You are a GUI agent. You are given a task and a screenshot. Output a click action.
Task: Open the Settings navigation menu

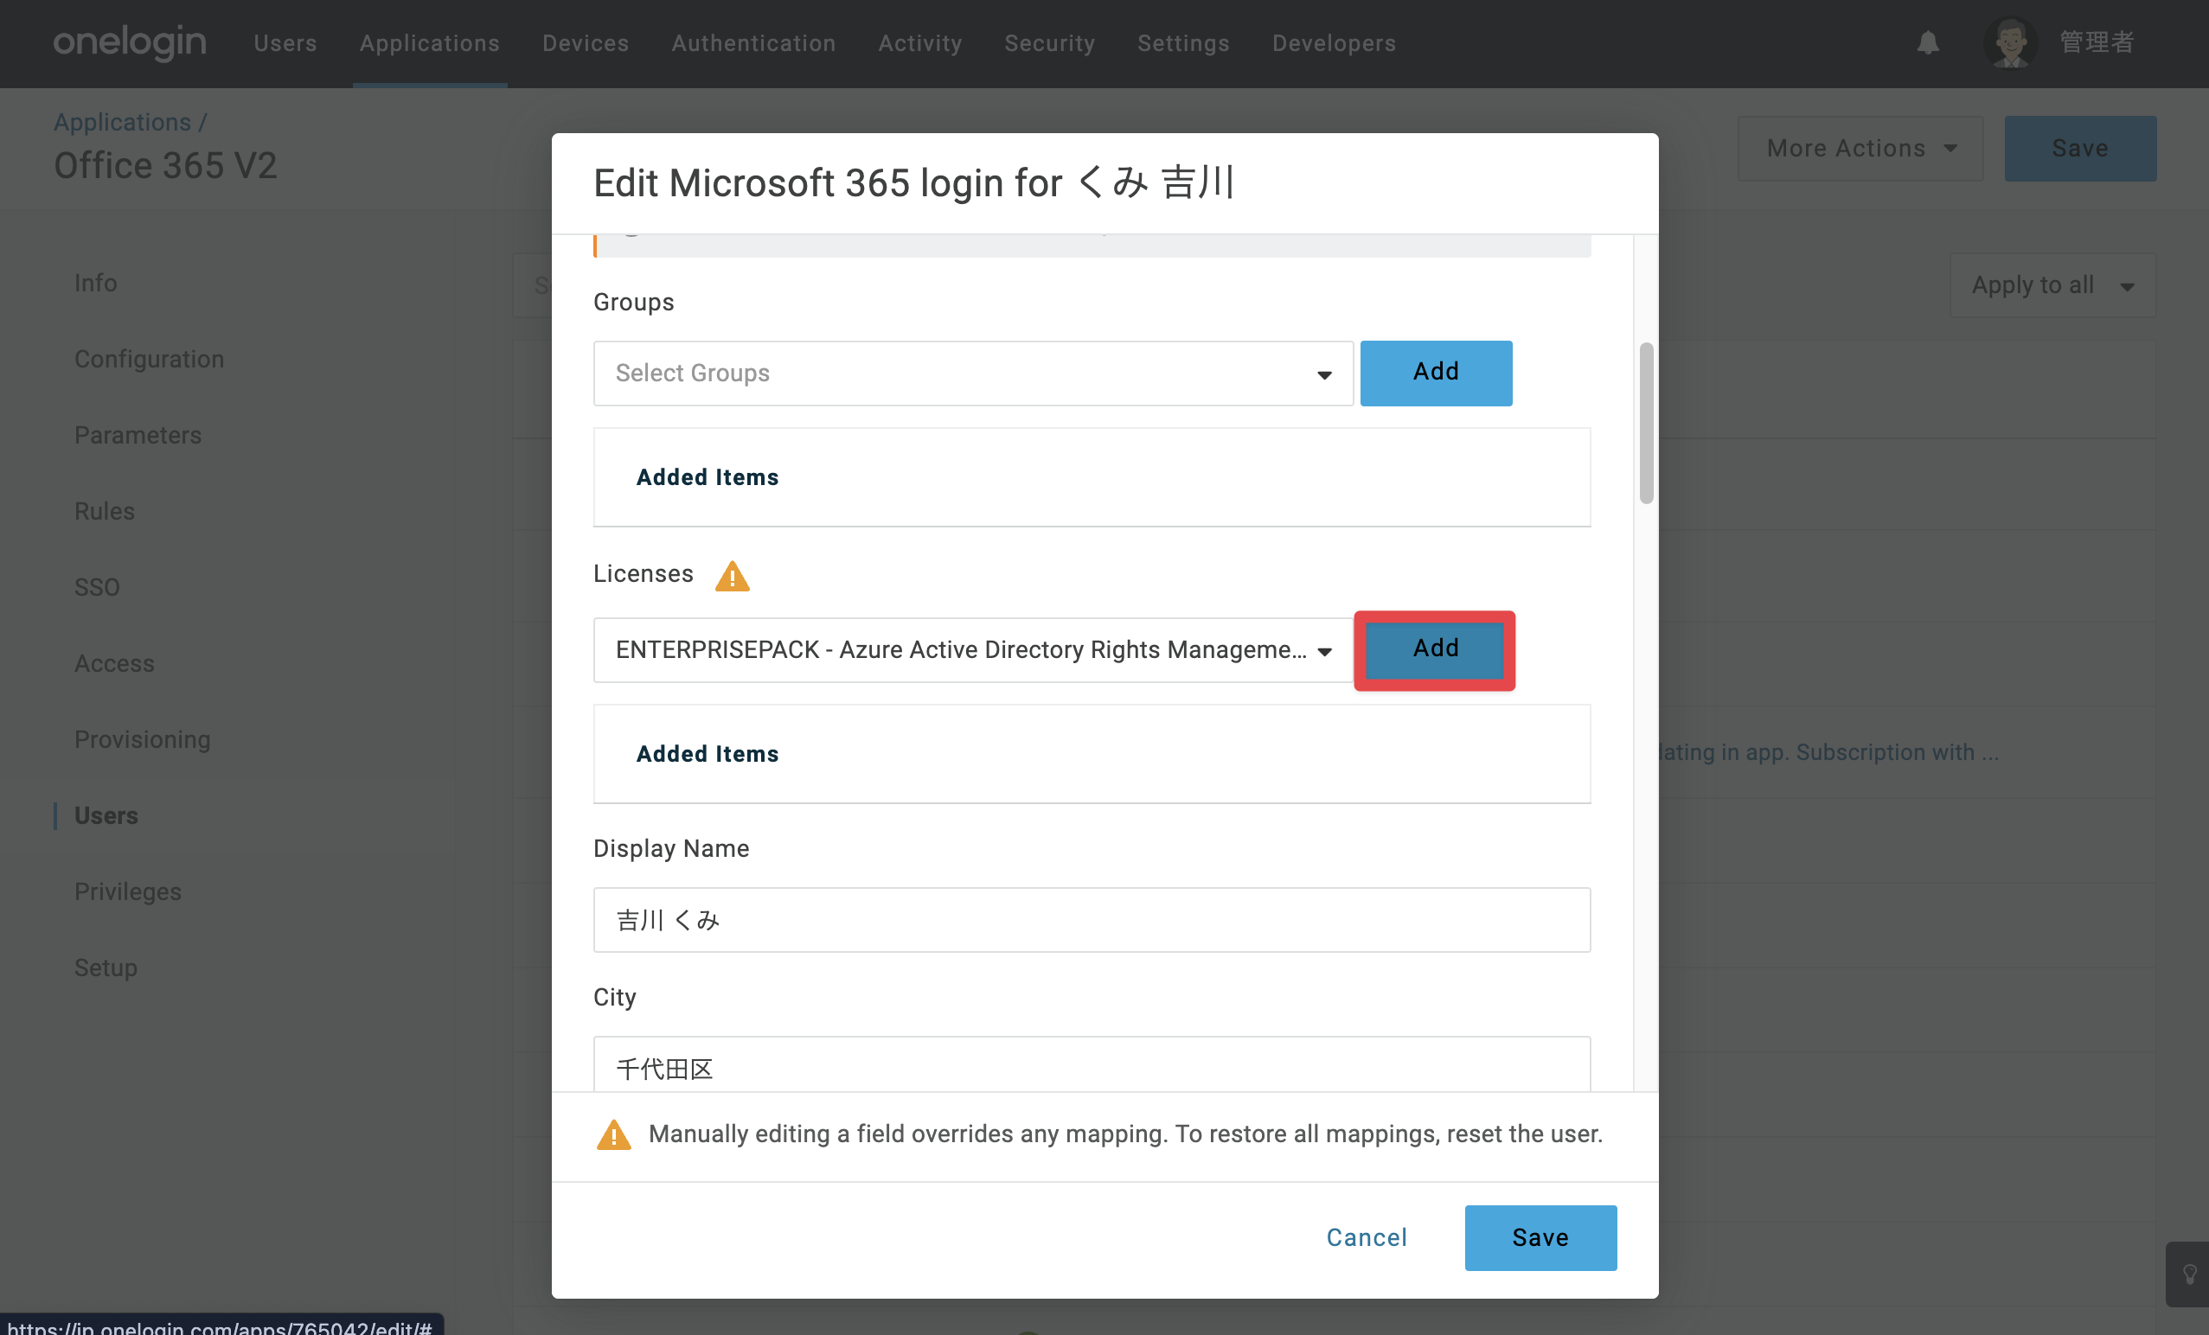(x=1183, y=43)
